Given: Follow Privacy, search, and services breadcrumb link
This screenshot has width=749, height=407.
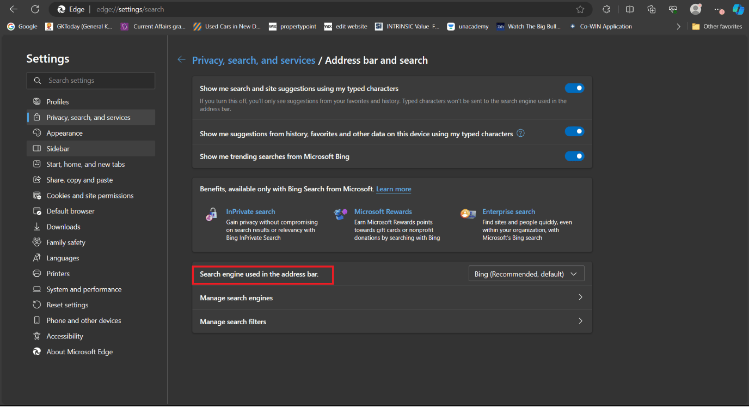Looking at the screenshot, I should (254, 60).
